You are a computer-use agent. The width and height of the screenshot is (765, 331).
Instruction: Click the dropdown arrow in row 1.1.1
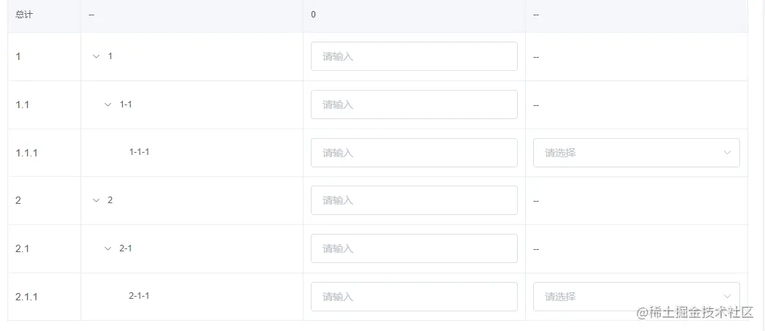(727, 153)
